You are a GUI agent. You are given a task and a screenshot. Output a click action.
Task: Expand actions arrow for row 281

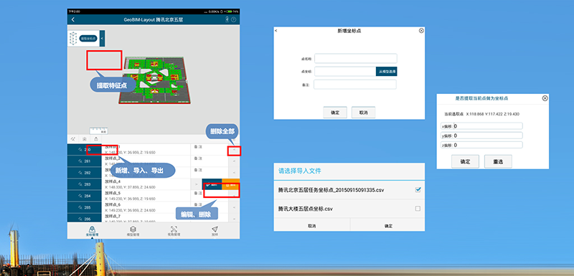pyautogui.click(x=235, y=161)
